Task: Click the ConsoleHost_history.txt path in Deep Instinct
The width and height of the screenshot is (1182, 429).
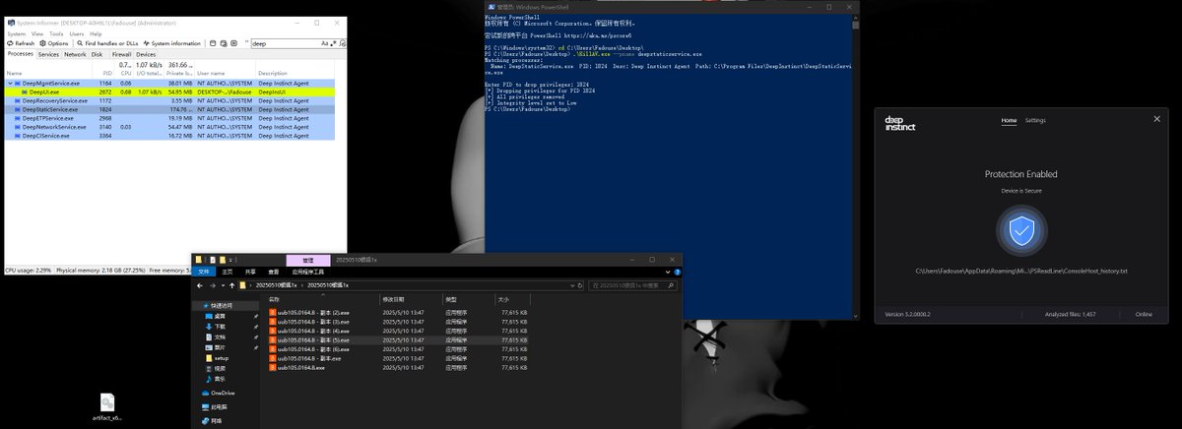Action: pos(1021,271)
